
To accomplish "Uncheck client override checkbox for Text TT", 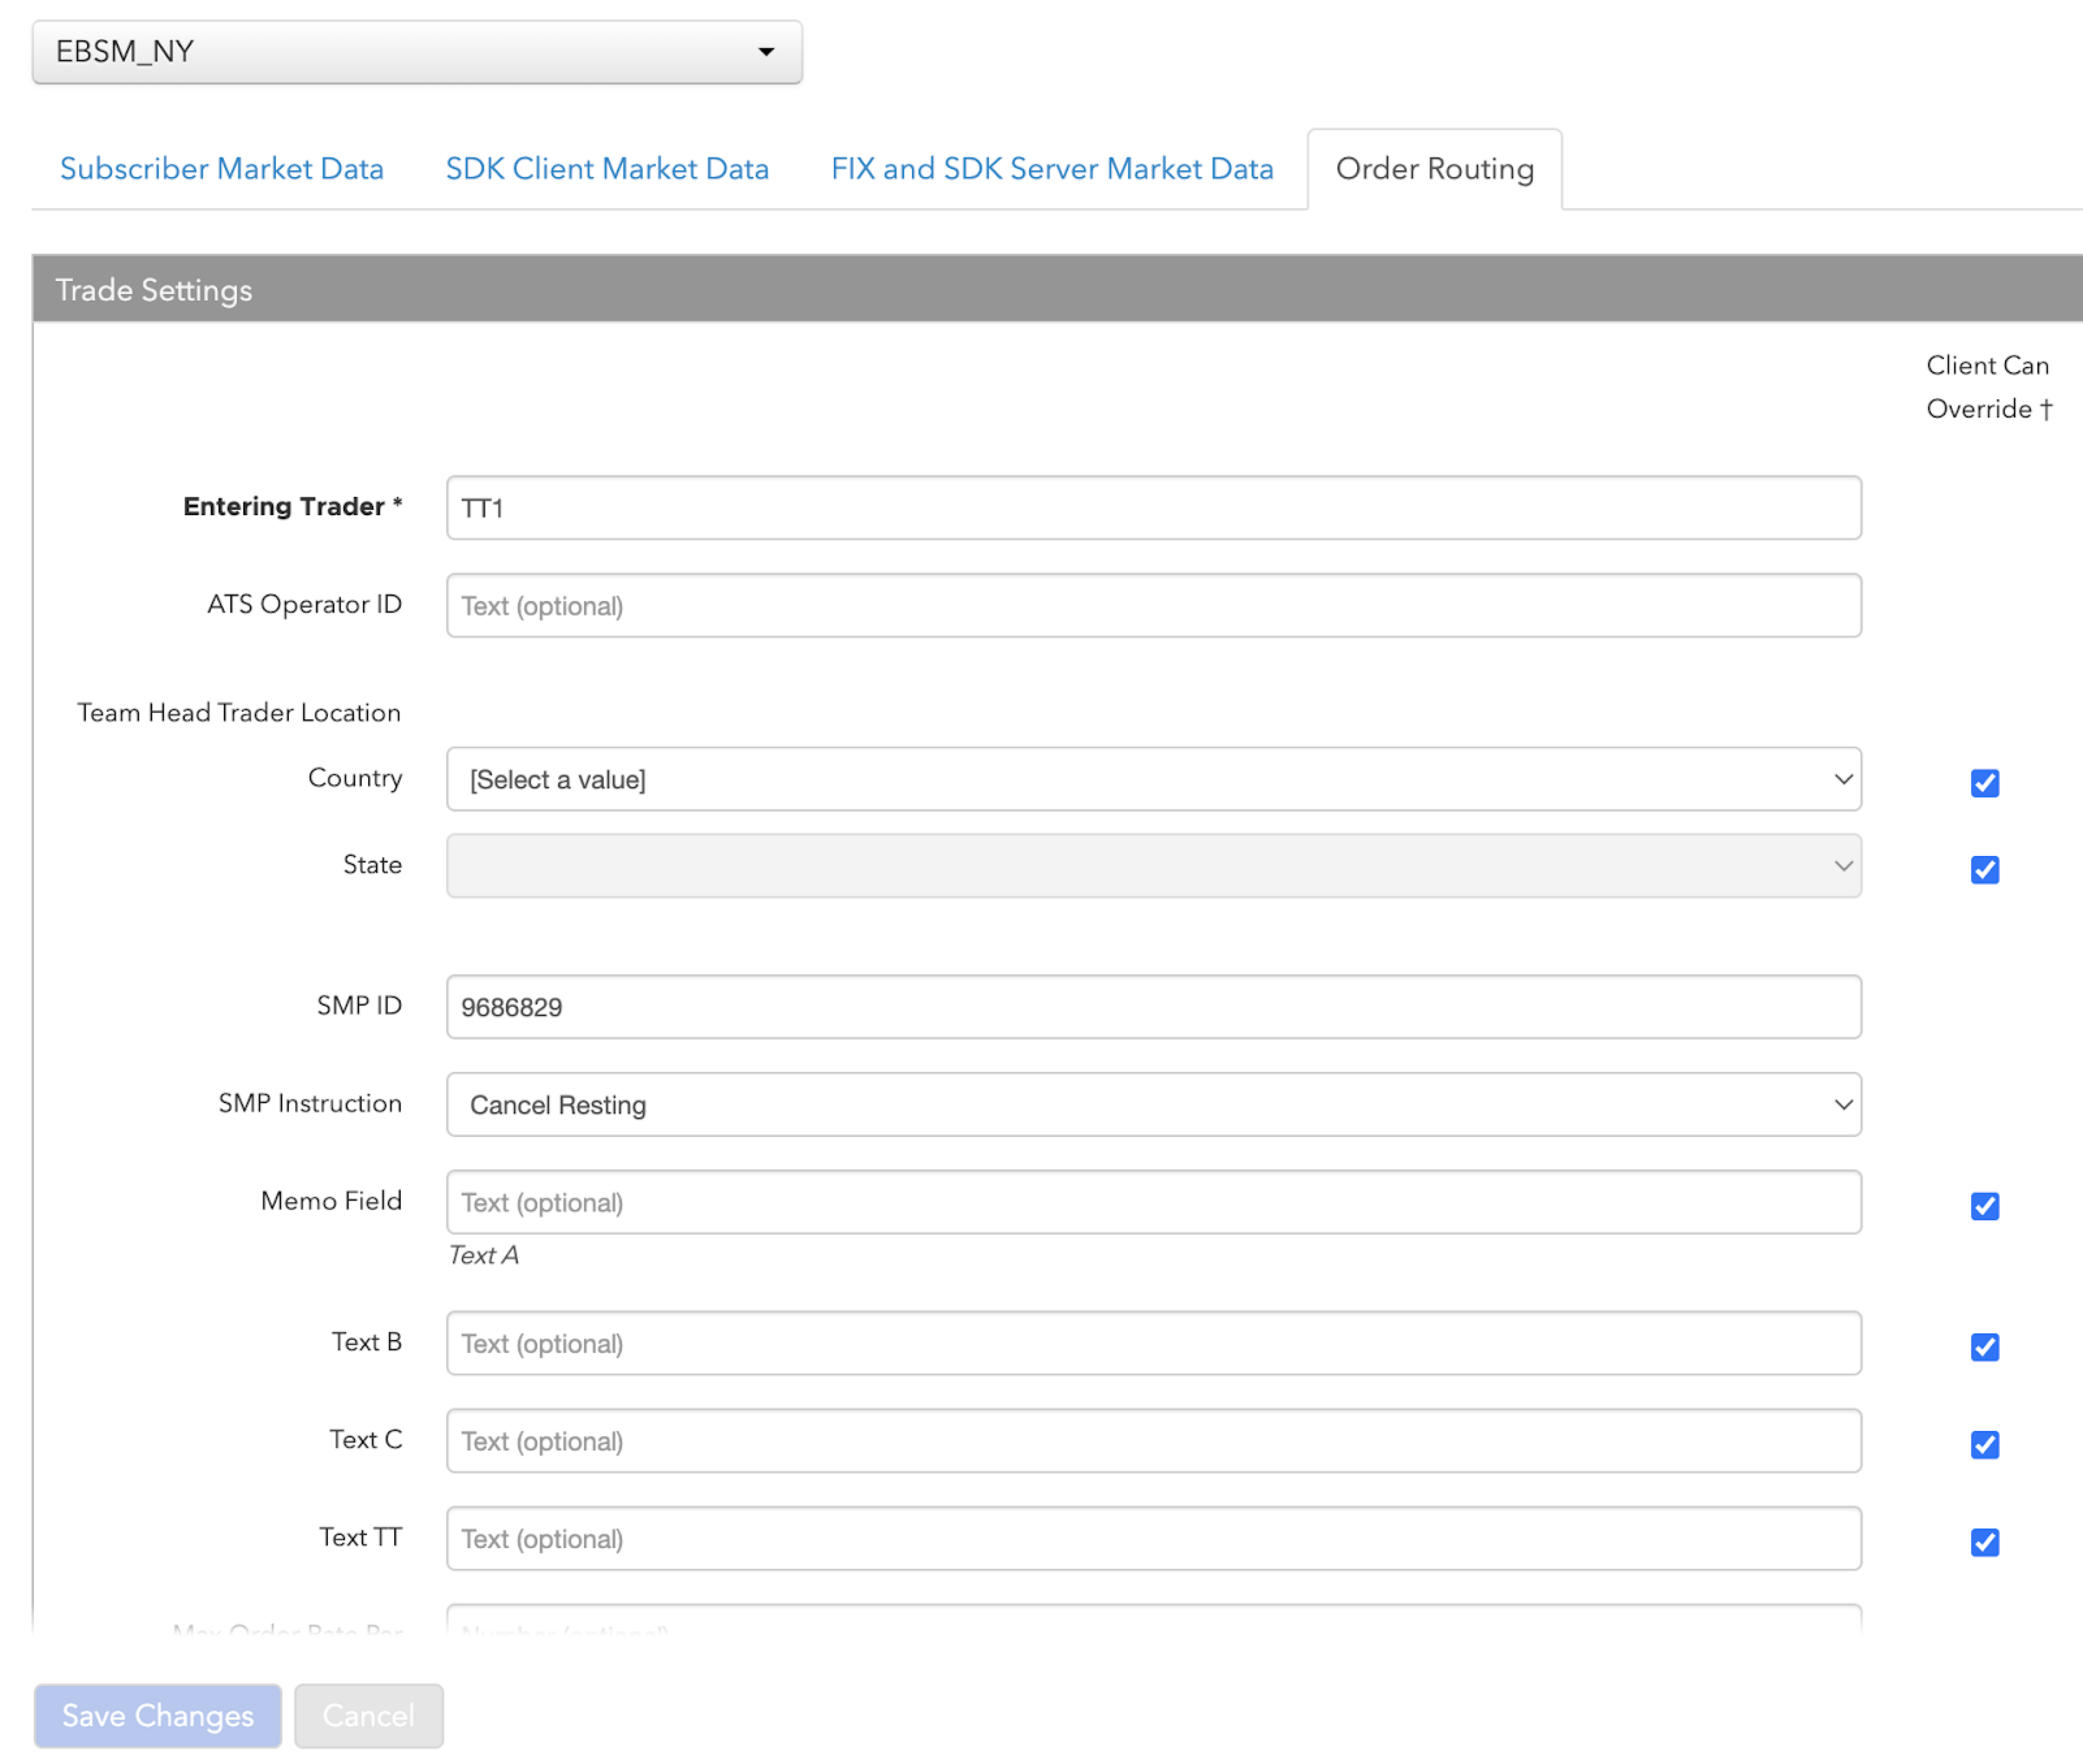I will coord(1984,1542).
